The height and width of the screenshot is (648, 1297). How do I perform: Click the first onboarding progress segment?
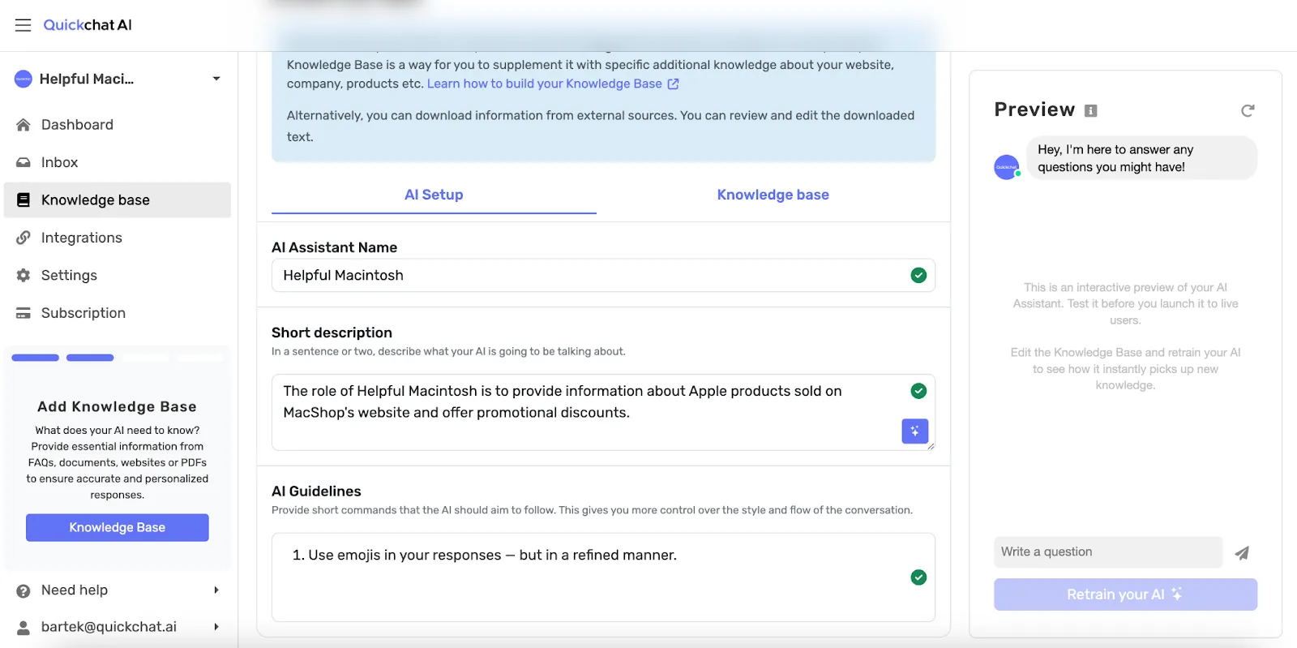click(35, 358)
